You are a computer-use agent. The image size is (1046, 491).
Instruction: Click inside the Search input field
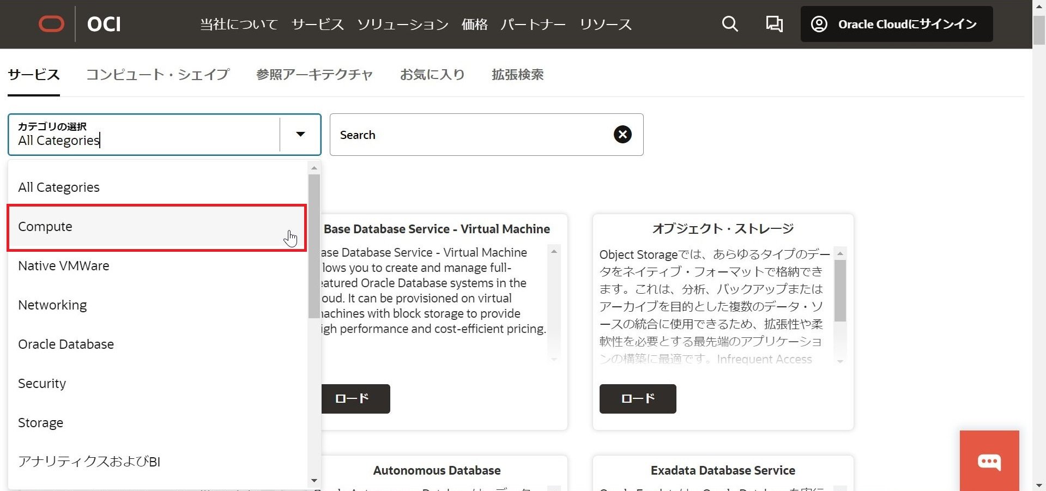[469, 135]
